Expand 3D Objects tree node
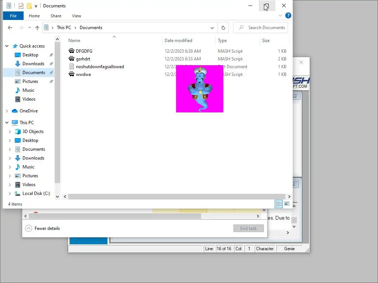 point(10,132)
